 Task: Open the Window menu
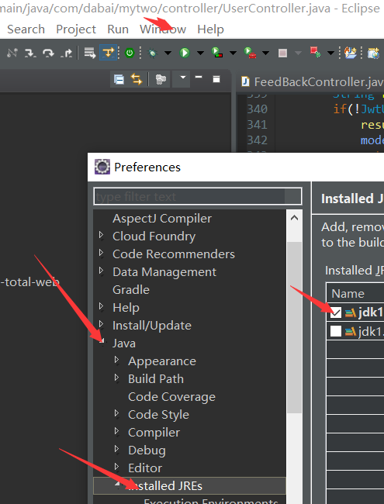(x=163, y=29)
